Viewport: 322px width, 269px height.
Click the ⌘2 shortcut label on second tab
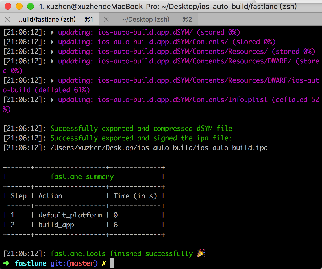pyautogui.click(x=187, y=19)
